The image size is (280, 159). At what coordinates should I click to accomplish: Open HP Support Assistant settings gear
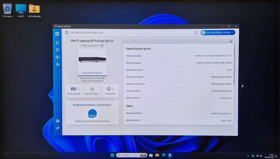tap(58, 121)
